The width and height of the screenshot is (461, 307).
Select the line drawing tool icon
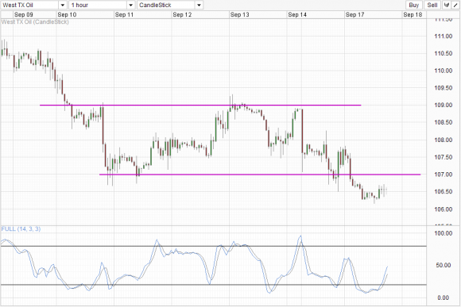click(x=455, y=5)
